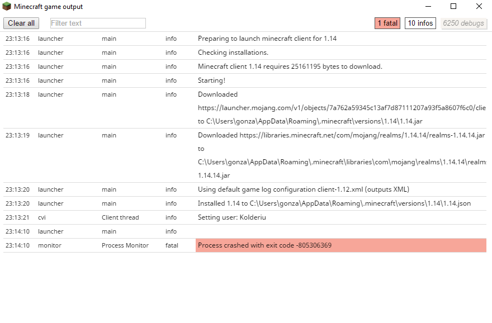Select the 'Installed 1.14 to' log entry

coord(334,203)
